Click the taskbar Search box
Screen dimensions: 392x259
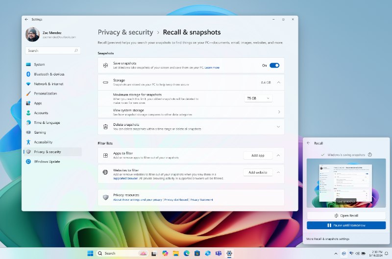[122, 253]
